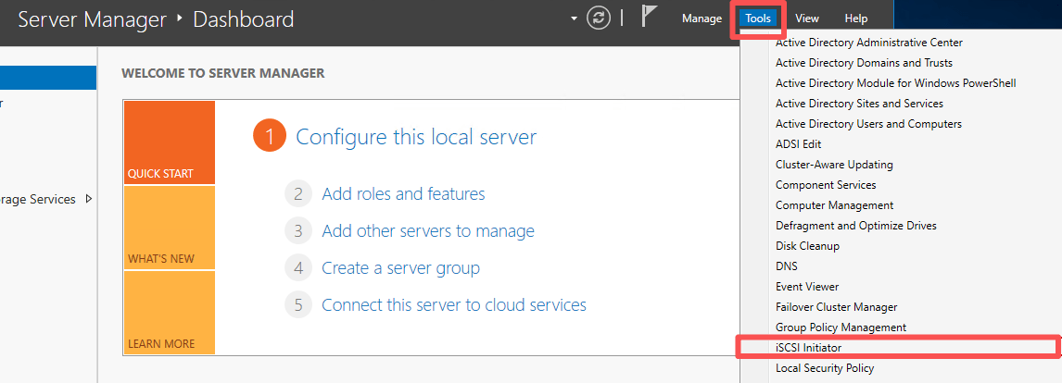Open Active Directory Module for Windows PowerShell

click(x=895, y=82)
